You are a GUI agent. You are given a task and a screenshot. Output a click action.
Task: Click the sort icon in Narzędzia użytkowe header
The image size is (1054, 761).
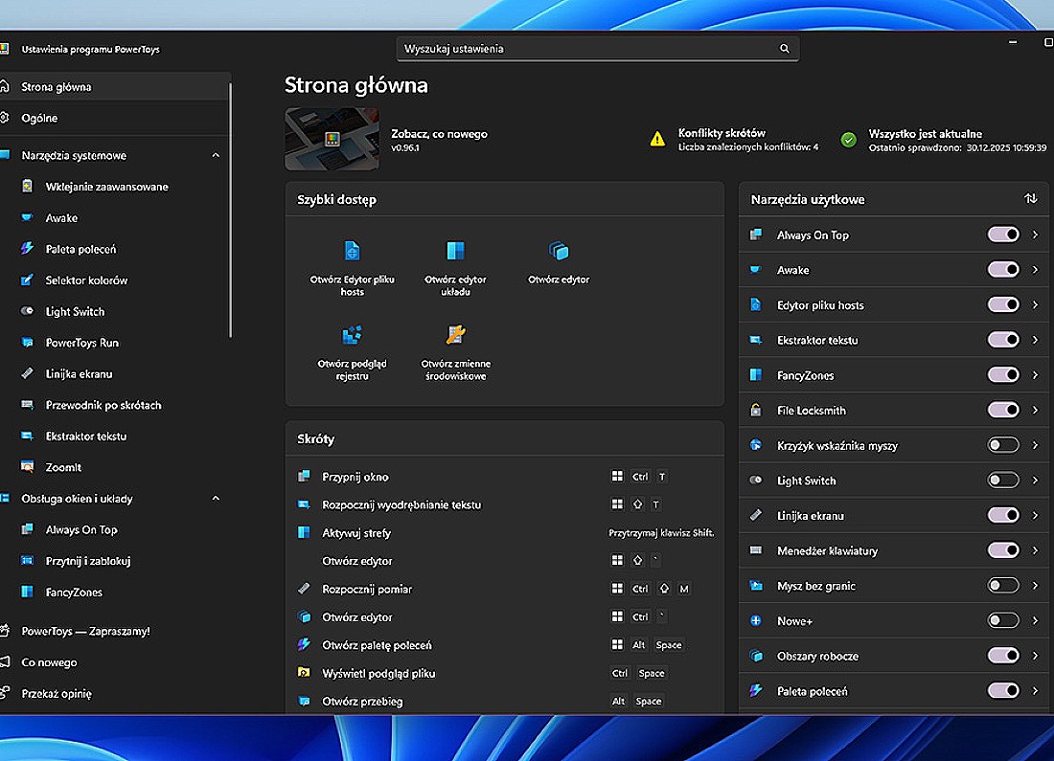[x=1030, y=199]
